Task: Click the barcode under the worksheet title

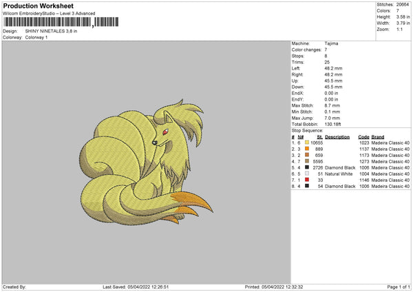Action: click(x=61, y=22)
